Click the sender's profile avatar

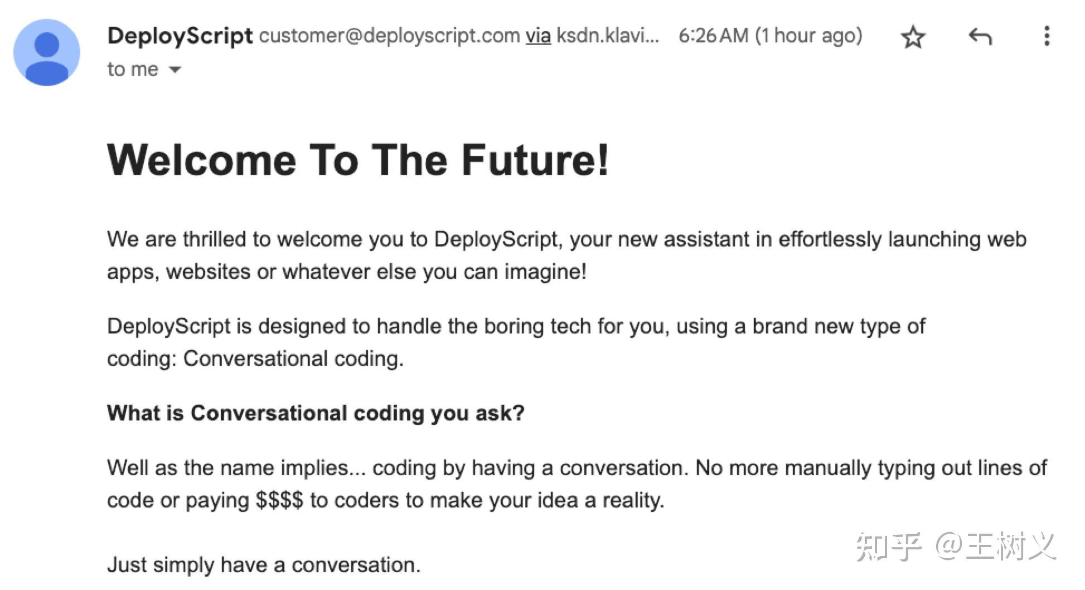coord(47,52)
